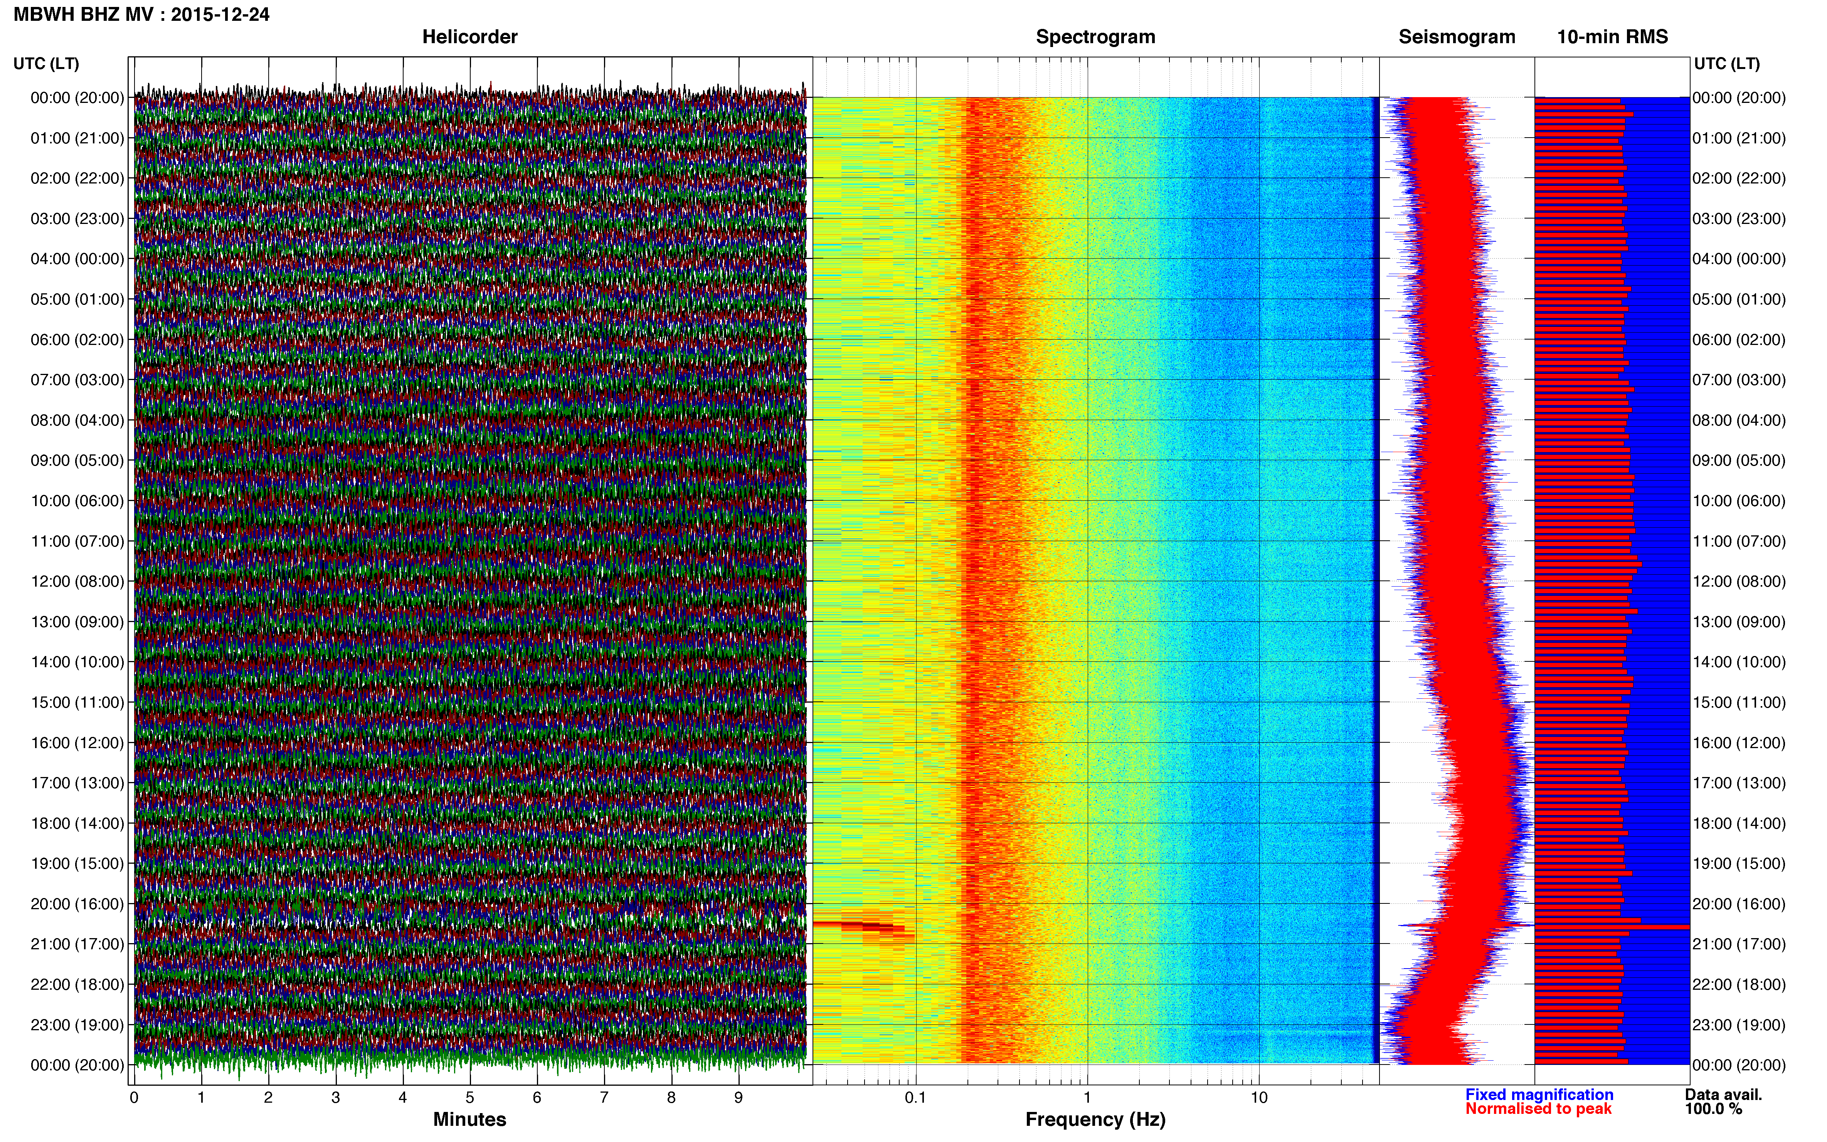This screenshot has width=1827, height=1142.
Task: Click the title MBWH BHZ MV : 2015-12-24
Action: (141, 14)
